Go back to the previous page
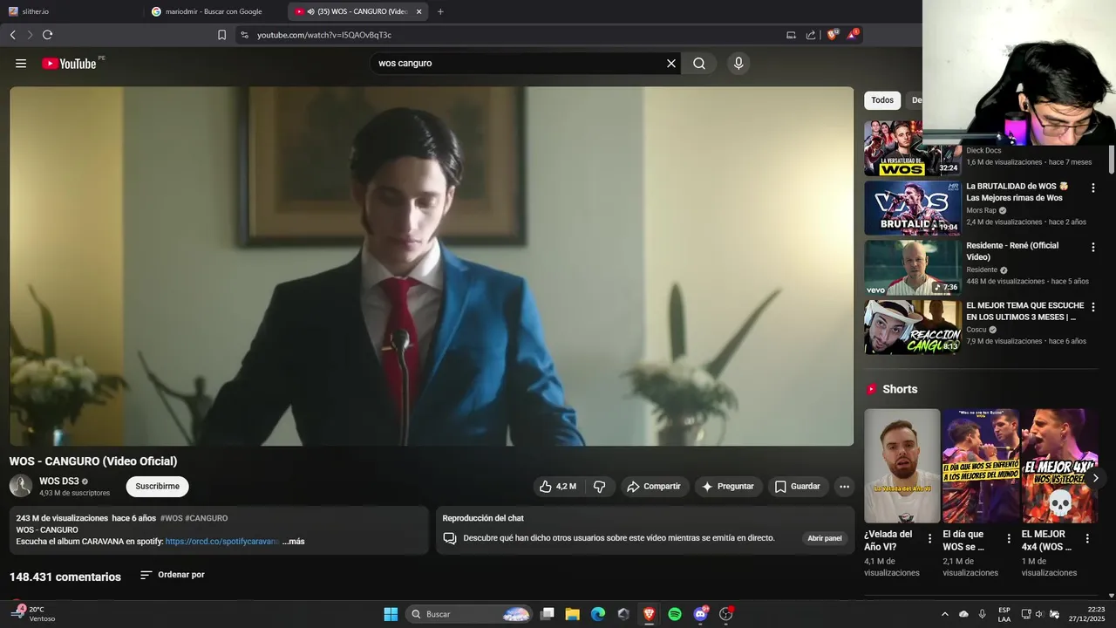The height and width of the screenshot is (628, 1116). coord(13,35)
